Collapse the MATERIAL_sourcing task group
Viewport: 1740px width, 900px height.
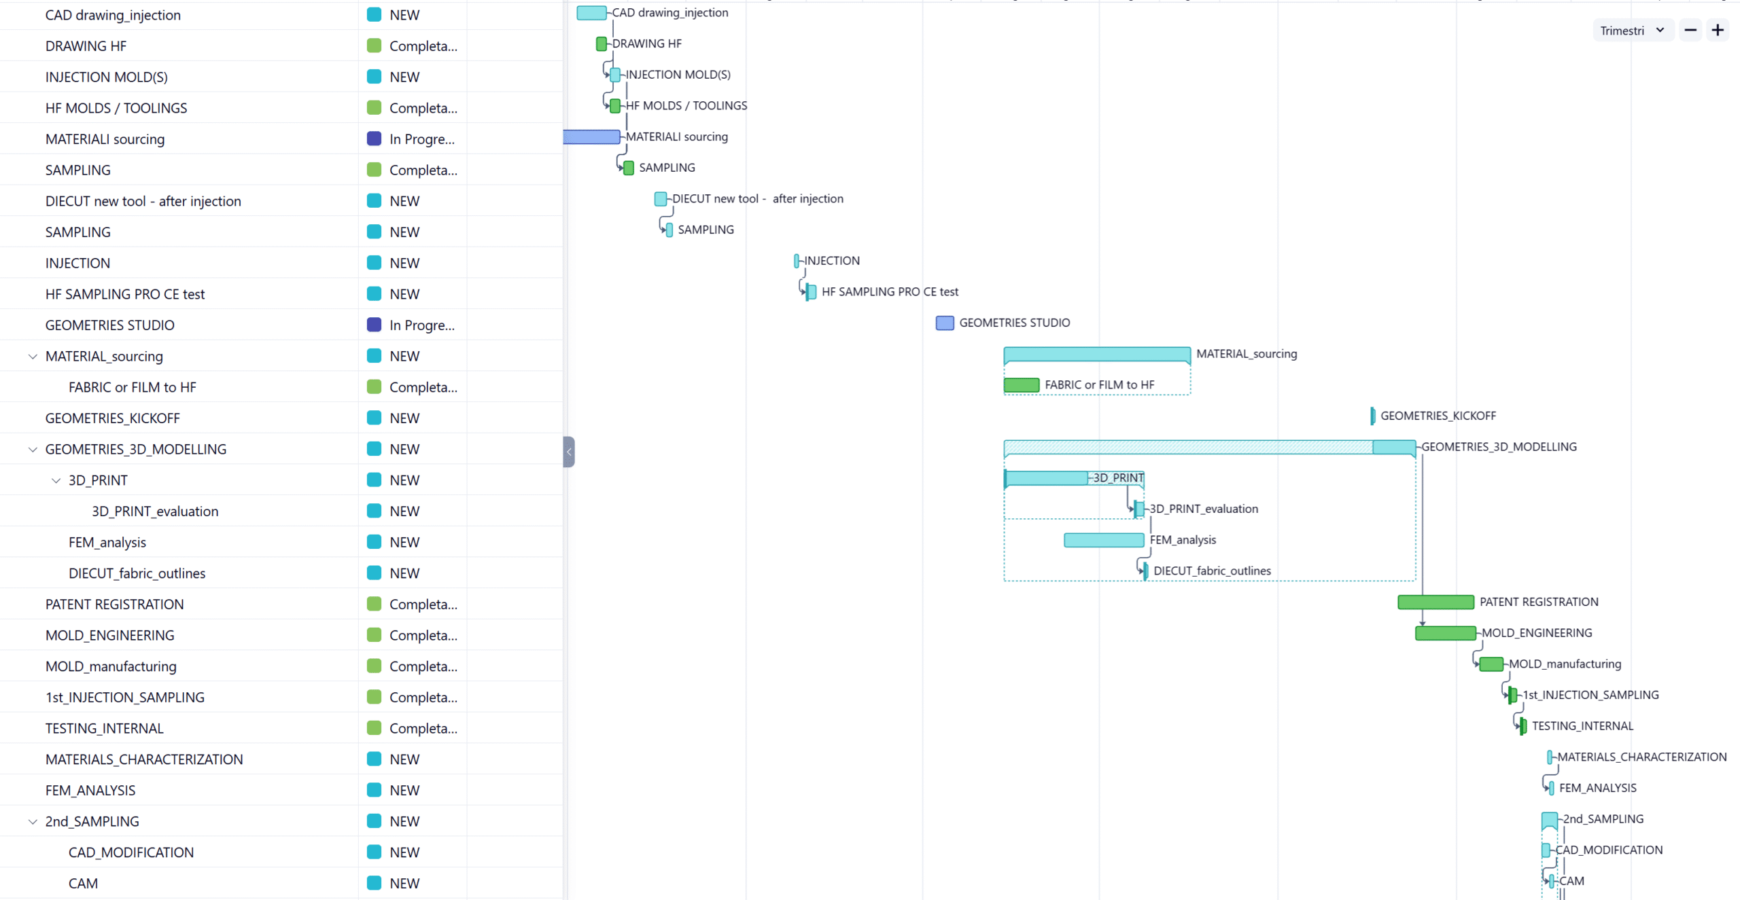[x=33, y=357]
